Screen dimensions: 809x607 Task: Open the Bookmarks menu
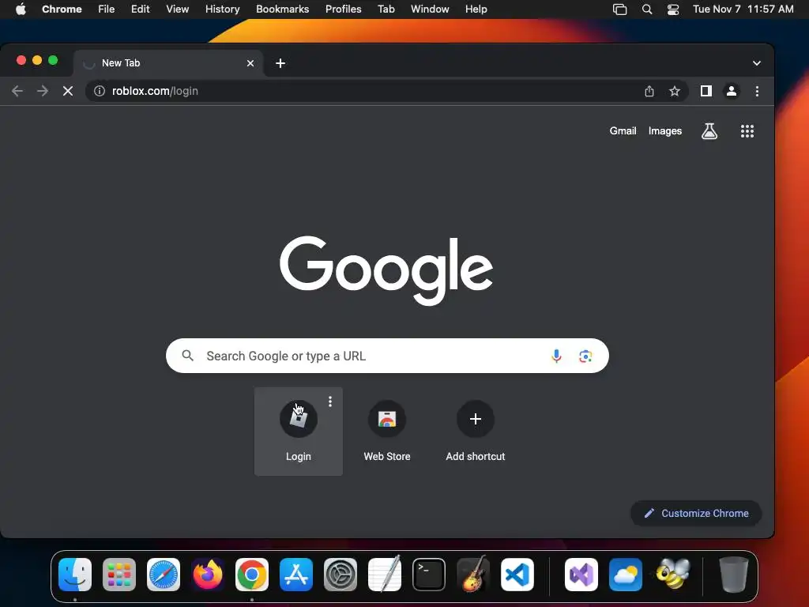282,9
